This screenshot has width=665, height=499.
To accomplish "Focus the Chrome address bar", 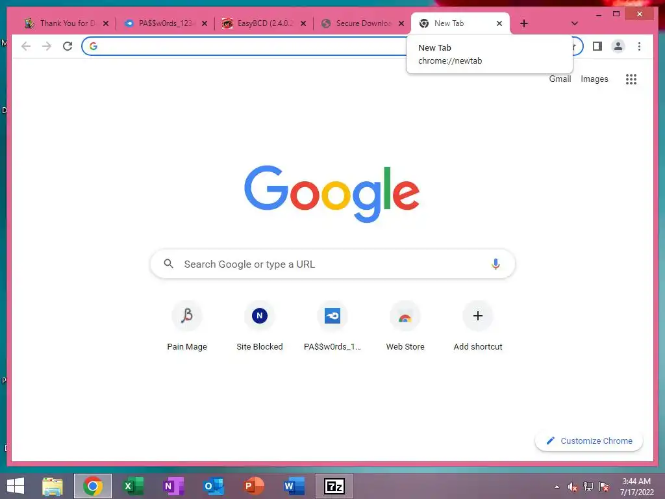I will coord(332,46).
